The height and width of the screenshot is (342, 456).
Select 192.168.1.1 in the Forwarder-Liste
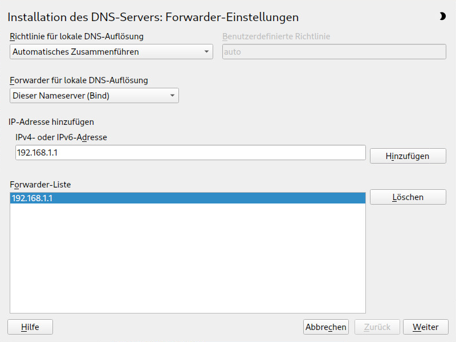(x=188, y=198)
